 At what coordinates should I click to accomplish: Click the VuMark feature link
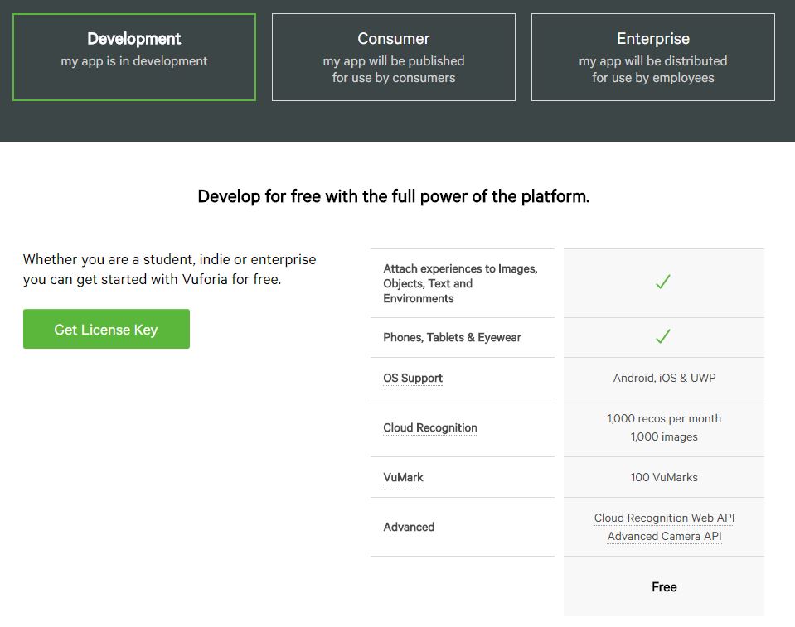[403, 477]
